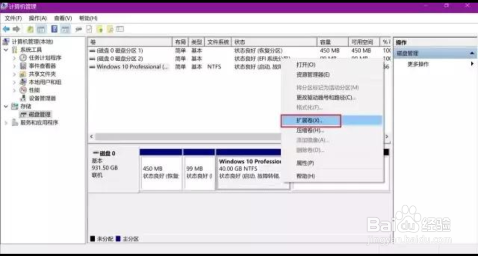Click the Performance (性能) icon
The image size is (478, 256).
click(x=23, y=90)
